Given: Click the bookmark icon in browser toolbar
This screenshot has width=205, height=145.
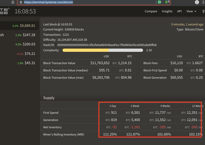Looking at the screenshot, I should [13, 2].
